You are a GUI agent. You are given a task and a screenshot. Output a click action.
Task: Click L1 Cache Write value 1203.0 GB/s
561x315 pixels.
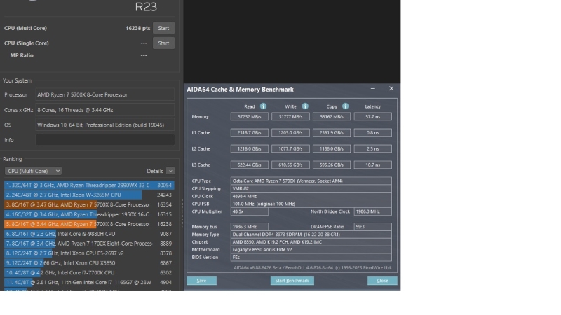point(290,132)
